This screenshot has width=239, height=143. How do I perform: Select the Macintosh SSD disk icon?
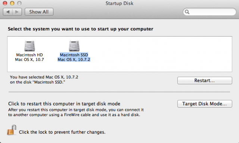pos(74,46)
